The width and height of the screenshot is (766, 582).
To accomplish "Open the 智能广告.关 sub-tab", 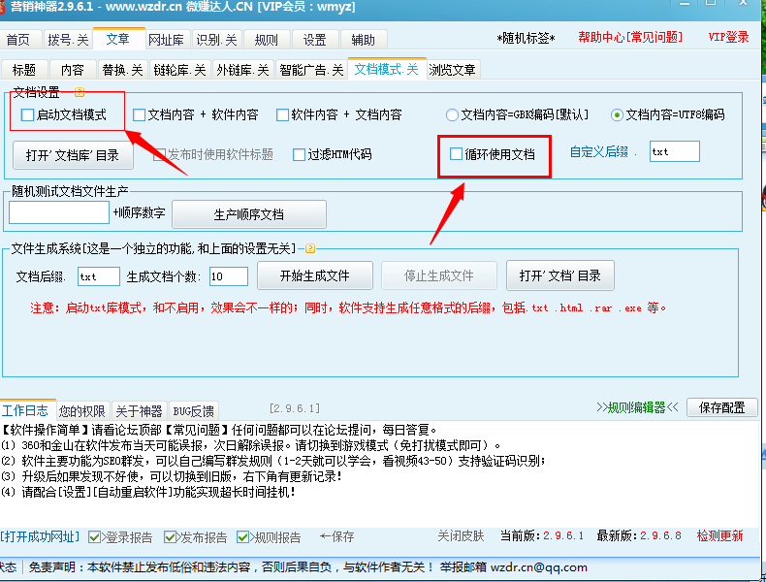I will coord(311,70).
